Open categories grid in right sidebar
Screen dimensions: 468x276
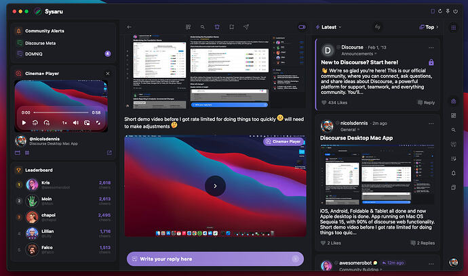(x=453, y=116)
